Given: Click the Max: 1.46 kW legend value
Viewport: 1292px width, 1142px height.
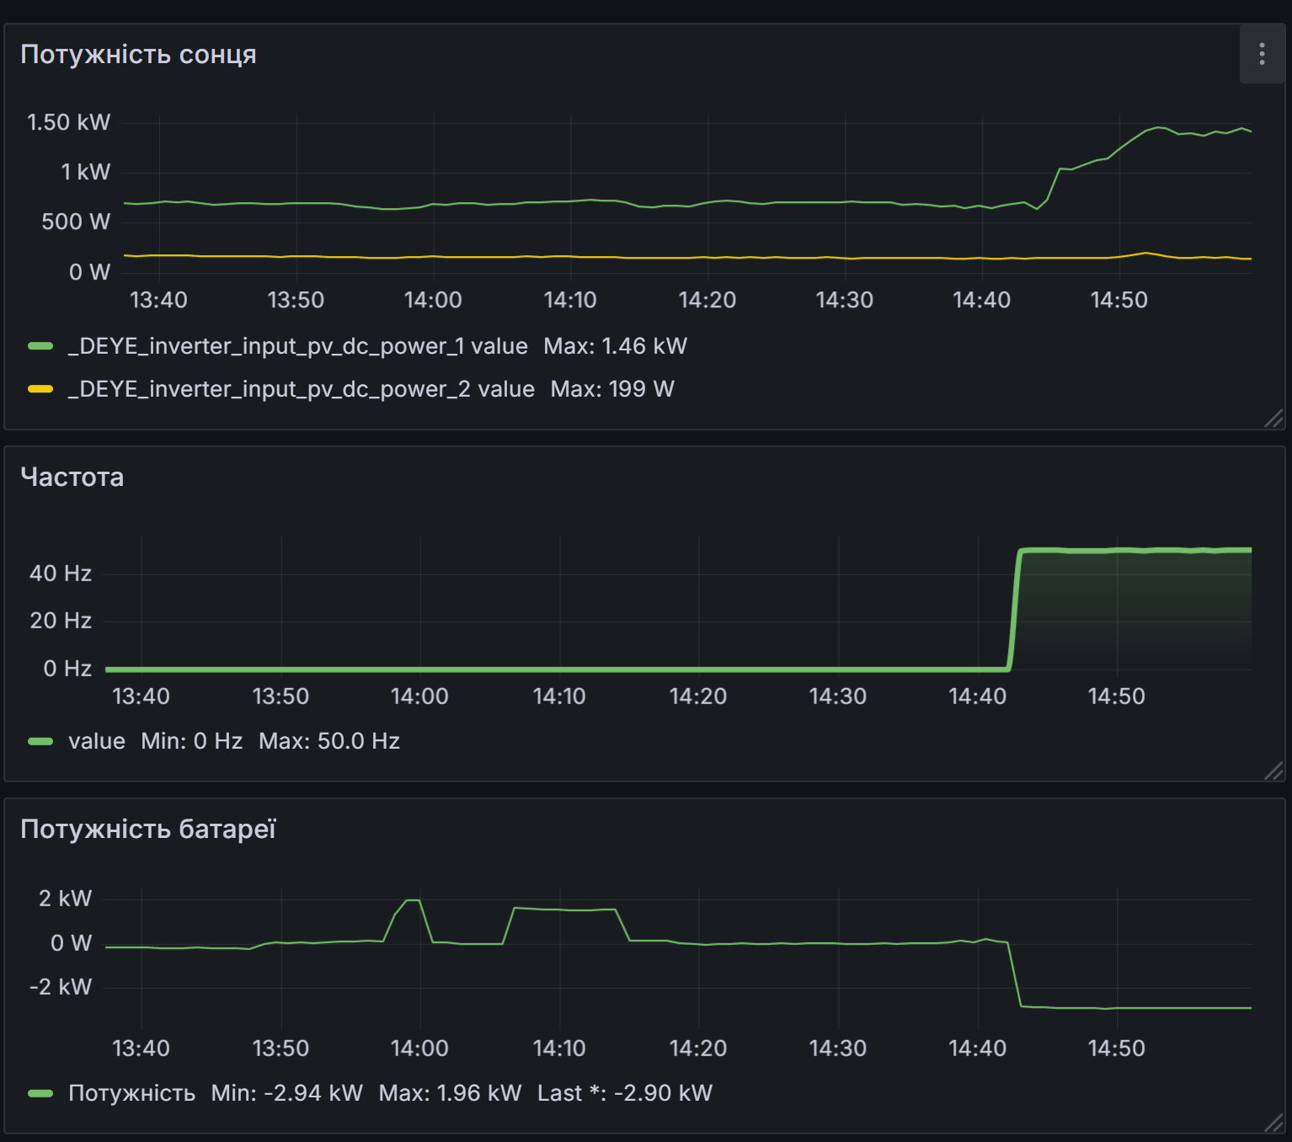Looking at the screenshot, I should click(615, 346).
